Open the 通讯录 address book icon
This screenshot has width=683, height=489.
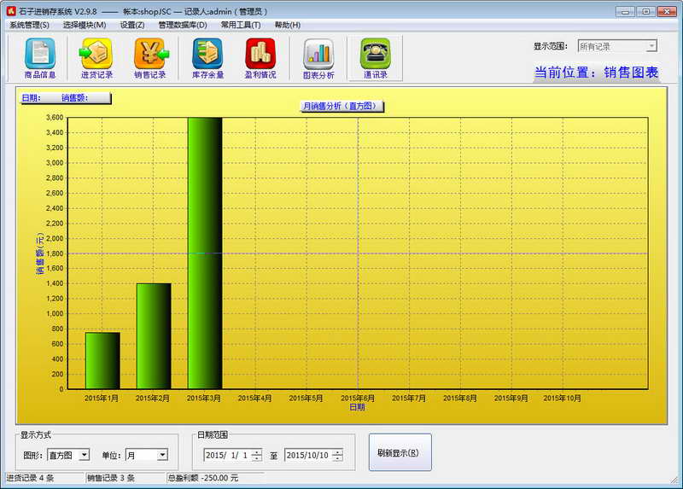click(x=375, y=58)
